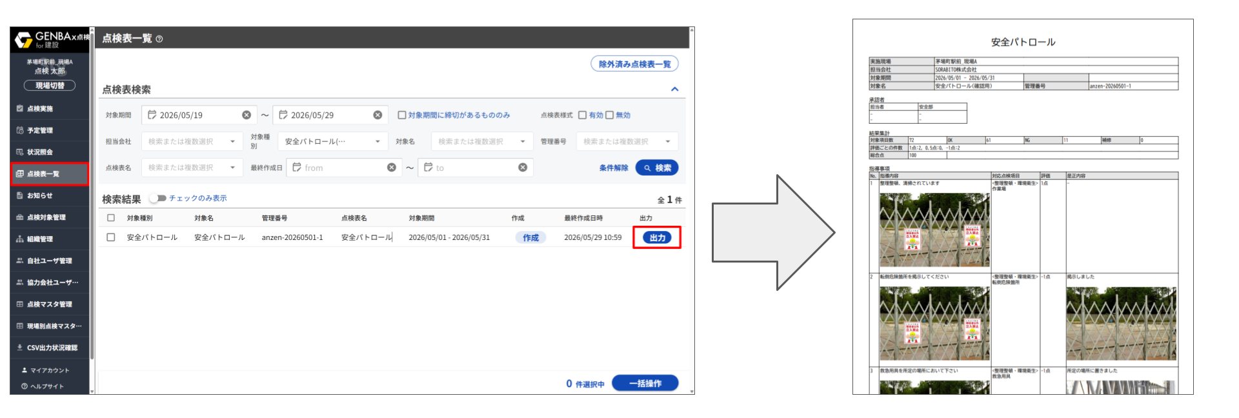Click the 安全パトロール PDF title
This screenshot has height=418, width=1239.
pyautogui.click(x=1023, y=42)
